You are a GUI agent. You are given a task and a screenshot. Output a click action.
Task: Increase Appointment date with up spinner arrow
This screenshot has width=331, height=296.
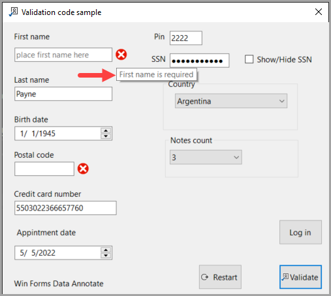click(x=106, y=250)
